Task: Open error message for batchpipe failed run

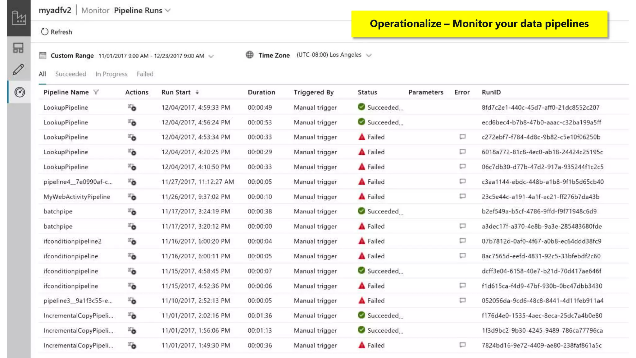Action: tap(462, 226)
